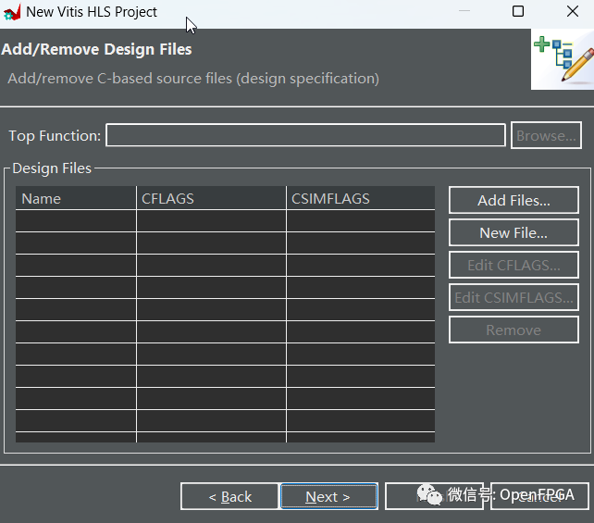594x523 pixels.
Task: Click the Browse... button
Action: pyautogui.click(x=546, y=135)
